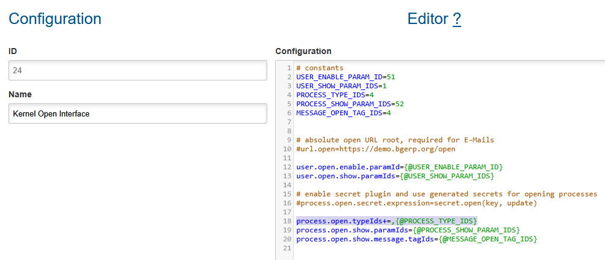Place cursor on process.open.show.paramIds line
This screenshot has width=605, height=260.
coord(408,230)
